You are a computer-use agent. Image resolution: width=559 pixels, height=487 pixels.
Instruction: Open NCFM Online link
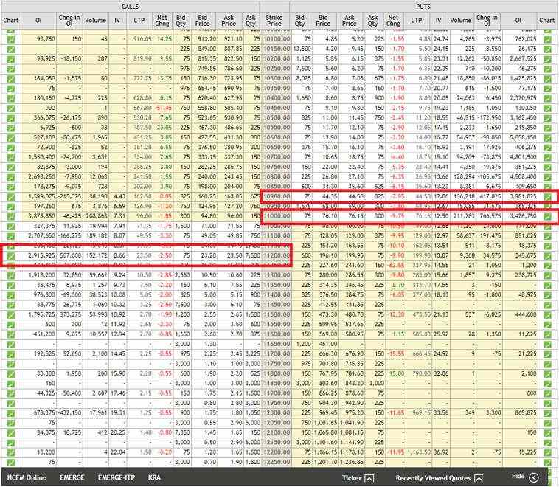[27, 477]
